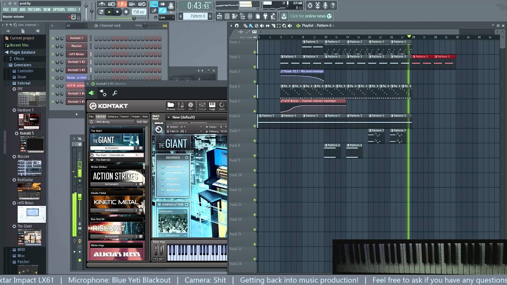This screenshot has height=285, width=507.
Task: Select the playlist mute tool
Action: [x=262, y=25]
